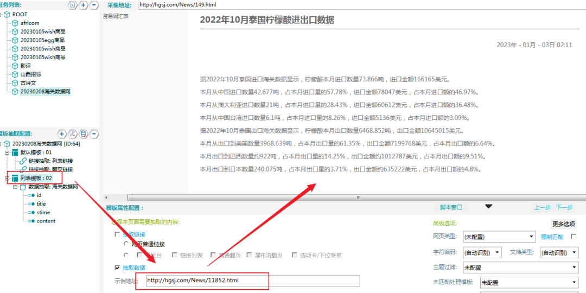Screen dimensions: 586x293
Task: Toggle the 强制匹配 checkbox
Action: click(x=574, y=237)
